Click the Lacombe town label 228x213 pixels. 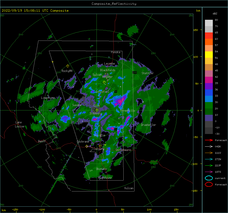click(109, 64)
